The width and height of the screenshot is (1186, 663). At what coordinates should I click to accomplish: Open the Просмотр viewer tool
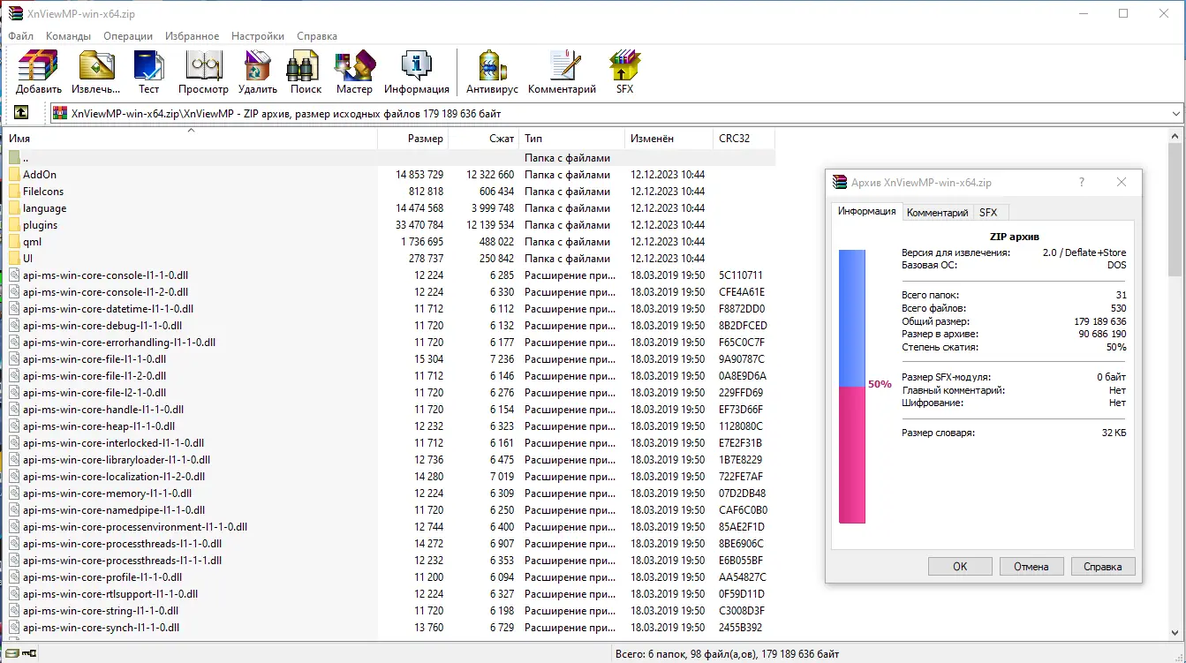click(x=203, y=72)
